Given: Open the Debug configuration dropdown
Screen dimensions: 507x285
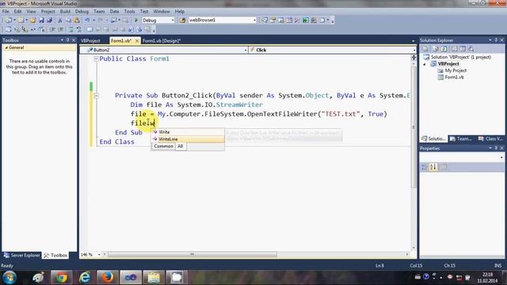Looking at the screenshot, I should 173,20.
